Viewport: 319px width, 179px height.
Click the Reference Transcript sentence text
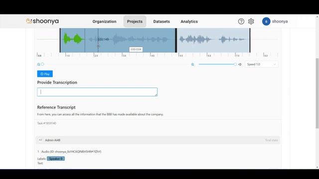(x=100, y=114)
